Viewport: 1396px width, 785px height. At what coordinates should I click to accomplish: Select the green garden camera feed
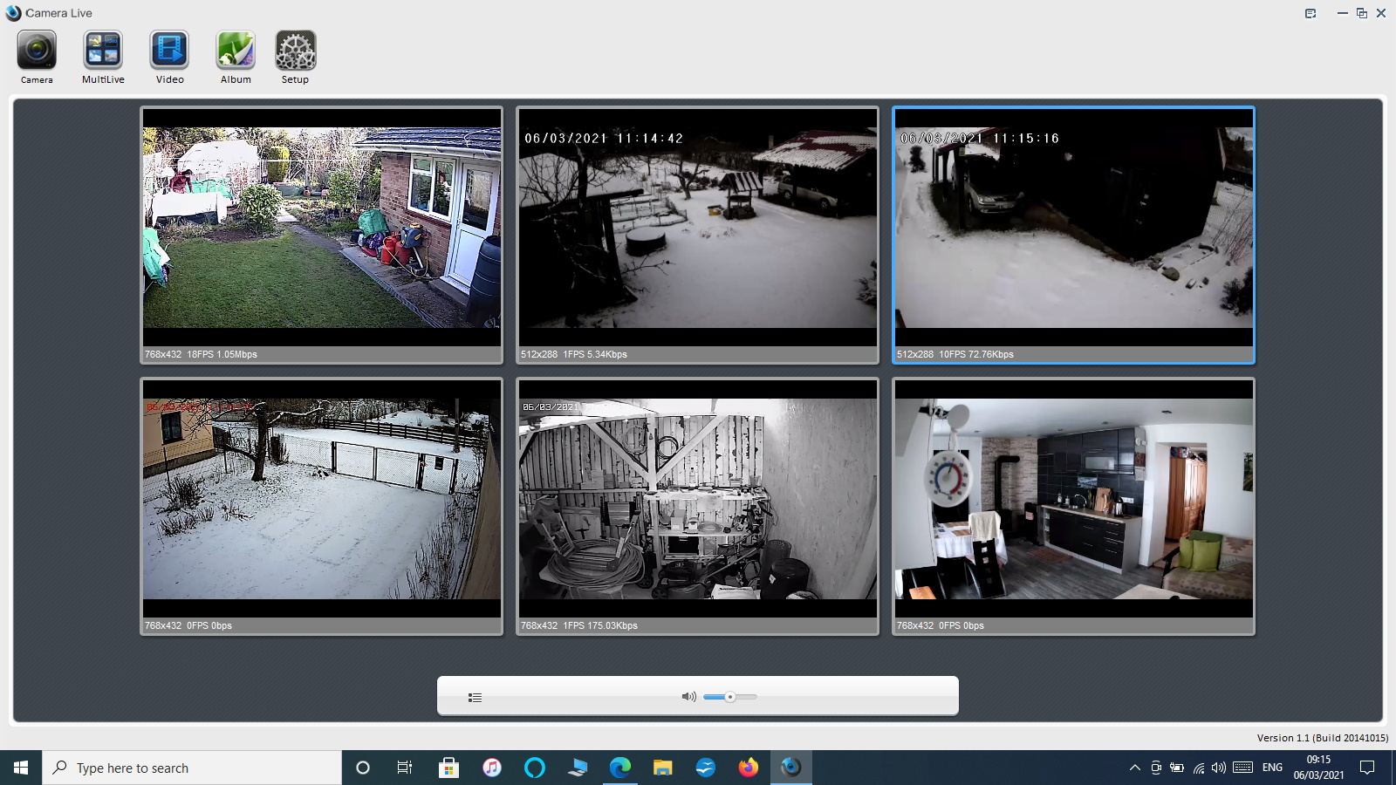tap(322, 229)
